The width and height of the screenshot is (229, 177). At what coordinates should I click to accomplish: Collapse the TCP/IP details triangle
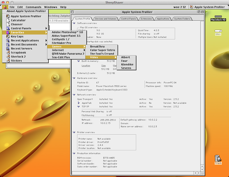(79, 107)
